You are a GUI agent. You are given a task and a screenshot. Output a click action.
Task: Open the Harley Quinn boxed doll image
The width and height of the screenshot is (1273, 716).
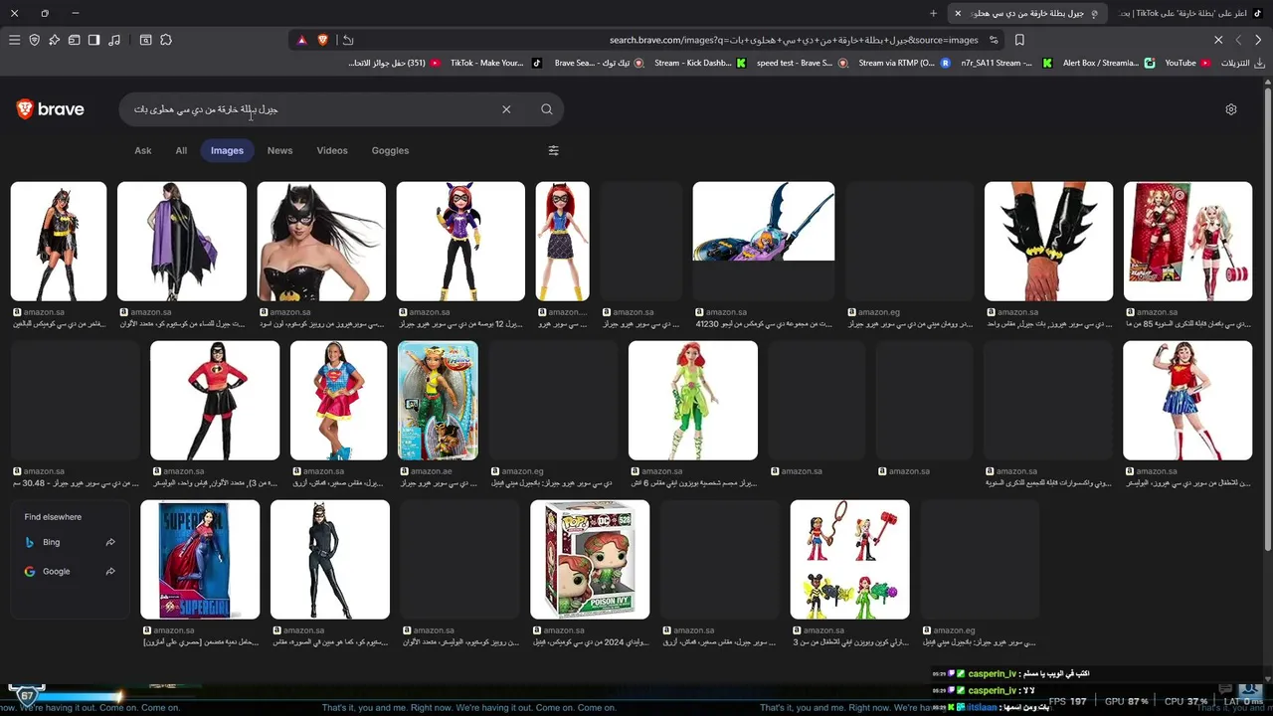(x=1188, y=242)
